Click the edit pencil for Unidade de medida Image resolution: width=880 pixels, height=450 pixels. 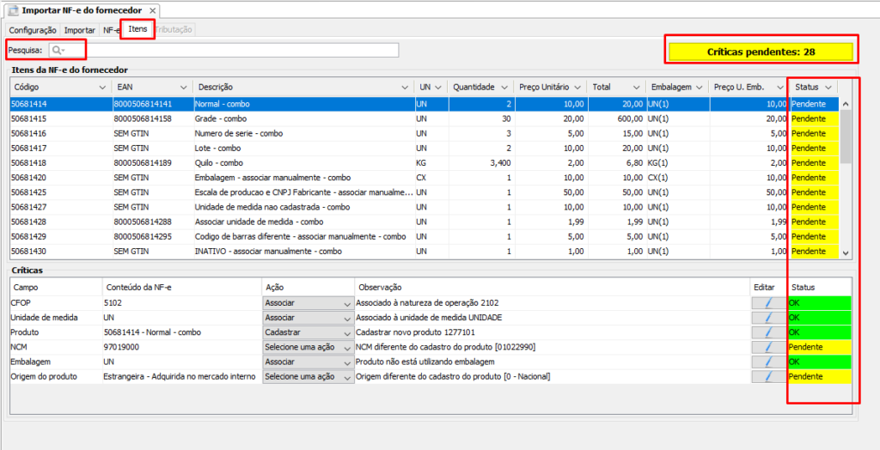pyautogui.click(x=768, y=318)
